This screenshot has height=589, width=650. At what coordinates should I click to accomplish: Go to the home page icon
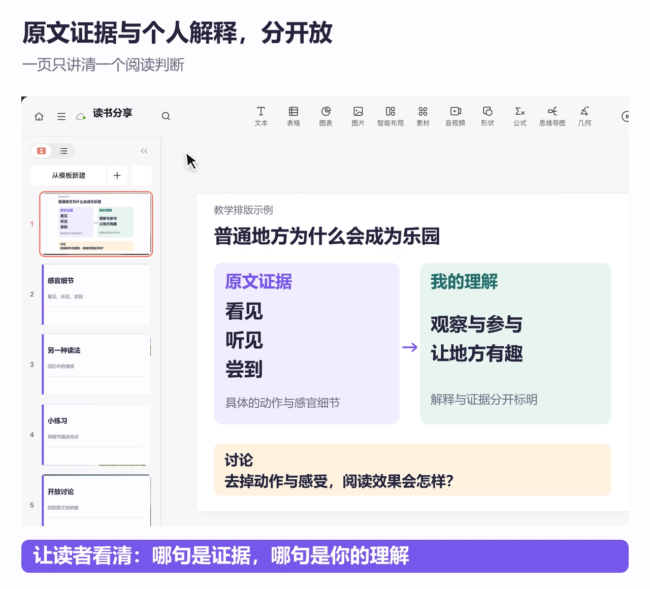(39, 116)
